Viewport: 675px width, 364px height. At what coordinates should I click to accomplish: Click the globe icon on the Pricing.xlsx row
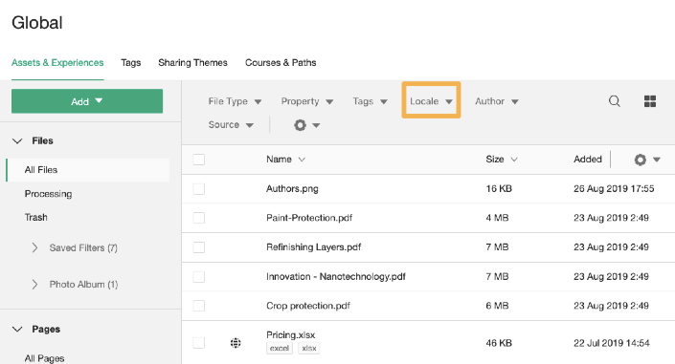click(x=236, y=343)
